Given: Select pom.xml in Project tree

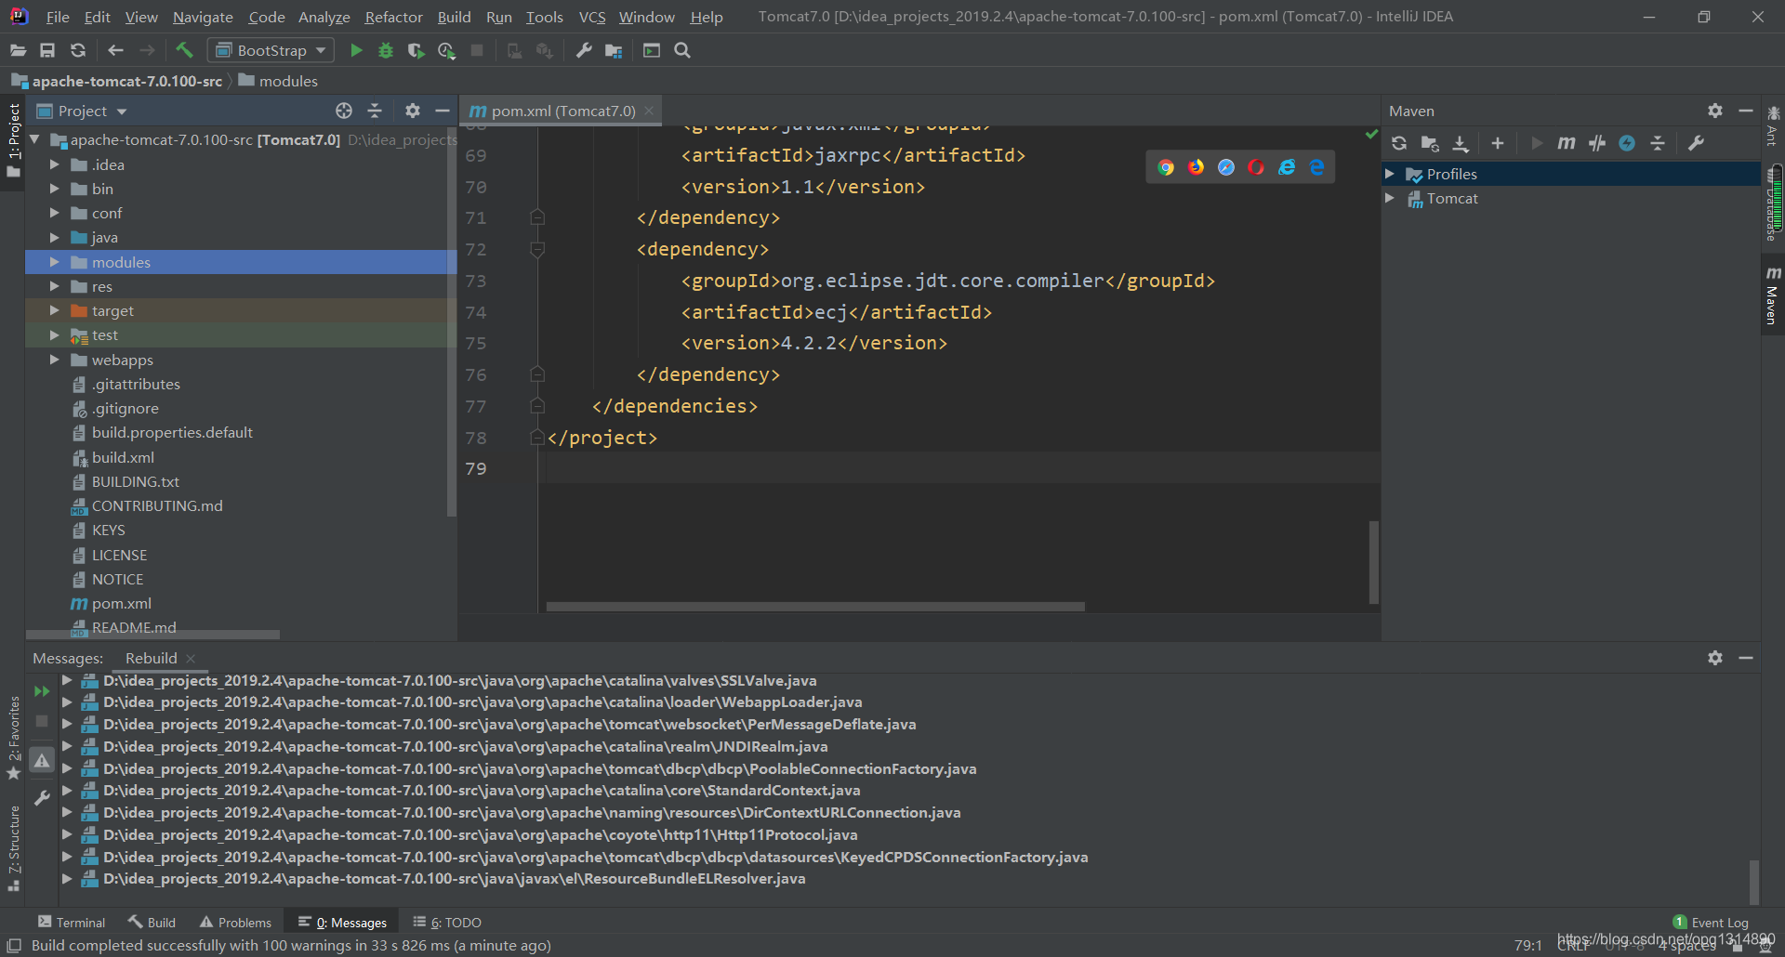Looking at the screenshot, I should [x=112, y=603].
